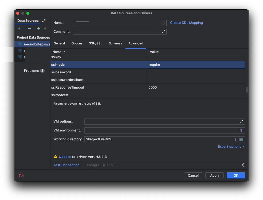The width and height of the screenshot is (263, 200).
Task: Open the SSH/SSL tab
Action: pyautogui.click(x=95, y=43)
